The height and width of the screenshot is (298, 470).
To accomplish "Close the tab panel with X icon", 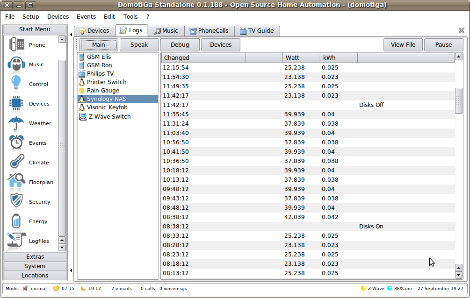I will 462,30.
